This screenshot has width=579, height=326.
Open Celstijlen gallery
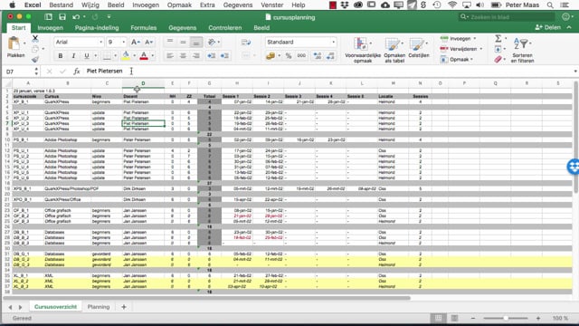pos(419,48)
